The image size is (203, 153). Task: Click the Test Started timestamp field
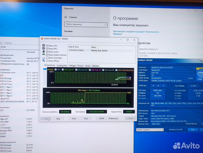tap(96, 112)
